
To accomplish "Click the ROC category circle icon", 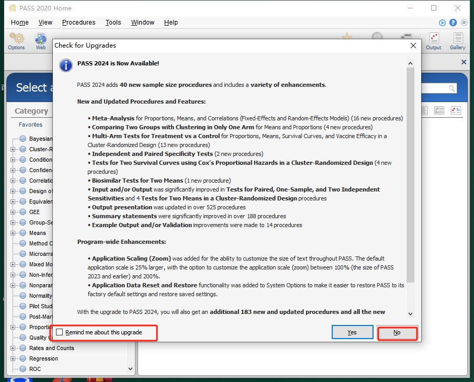I will point(22,369).
